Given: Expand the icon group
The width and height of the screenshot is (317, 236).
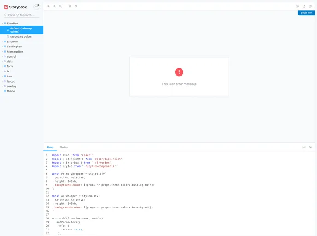Looking at the screenshot, I should tap(10, 76).
